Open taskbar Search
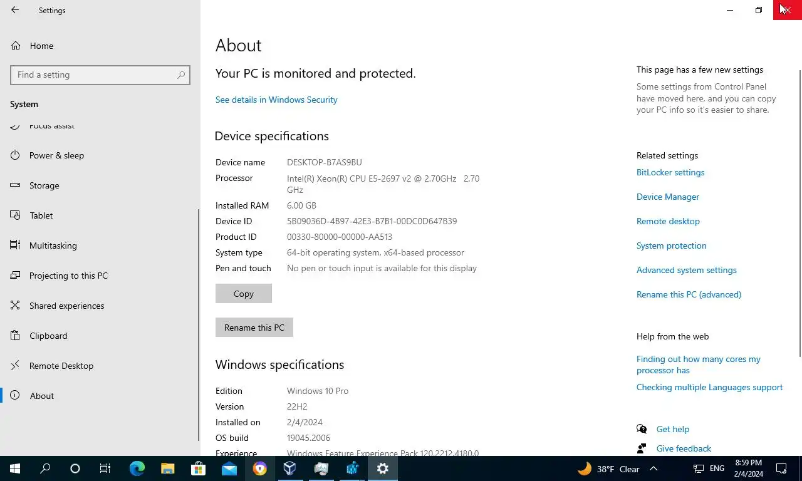802x481 pixels. pyautogui.click(x=45, y=468)
